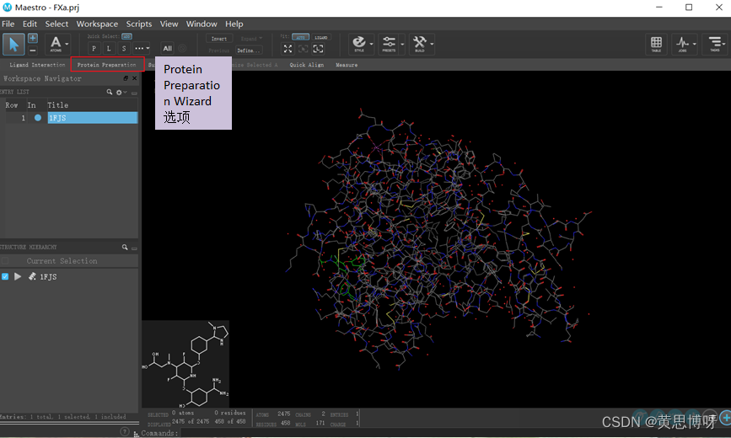Click Define selection button
The image size is (731, 438).
pos(249,51)
